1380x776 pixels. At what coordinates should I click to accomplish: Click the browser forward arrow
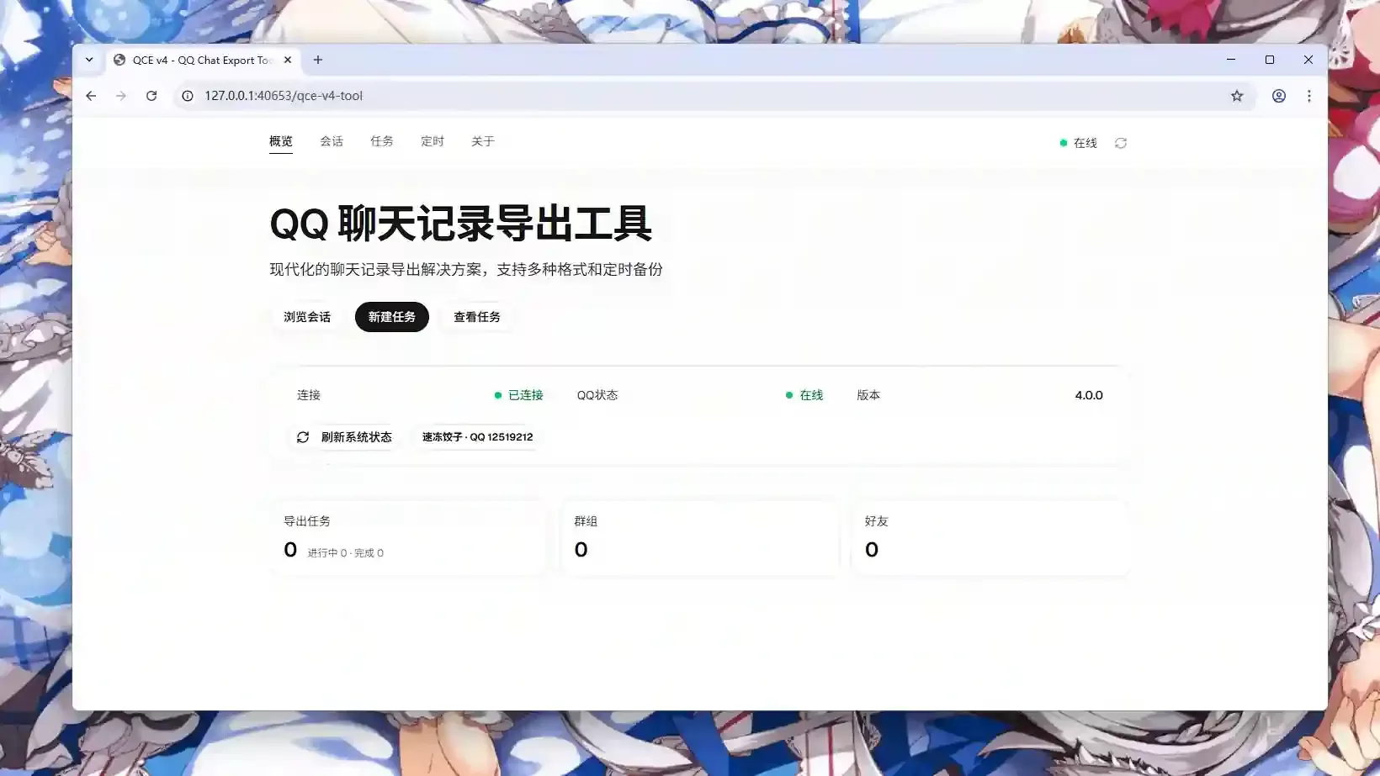(121, 96)
